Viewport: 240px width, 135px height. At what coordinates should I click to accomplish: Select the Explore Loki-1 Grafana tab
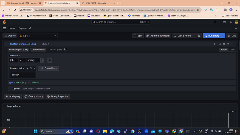(x=61, y=3)
